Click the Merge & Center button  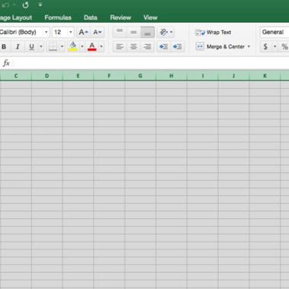tap(220, 46)
